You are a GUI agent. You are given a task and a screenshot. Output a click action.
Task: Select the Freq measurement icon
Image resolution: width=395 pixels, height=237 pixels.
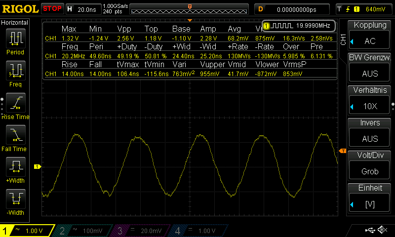tap(16, 71)
